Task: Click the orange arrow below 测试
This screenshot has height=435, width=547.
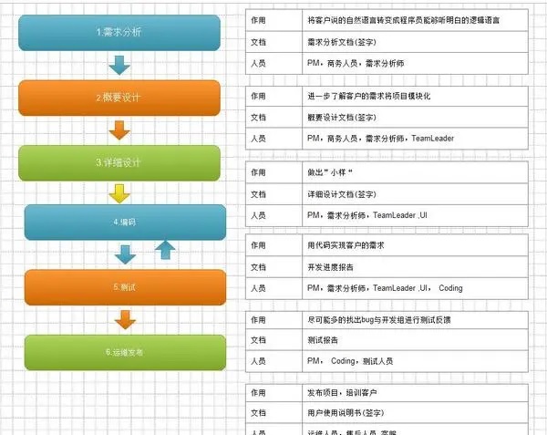Action: coord(125,319)
